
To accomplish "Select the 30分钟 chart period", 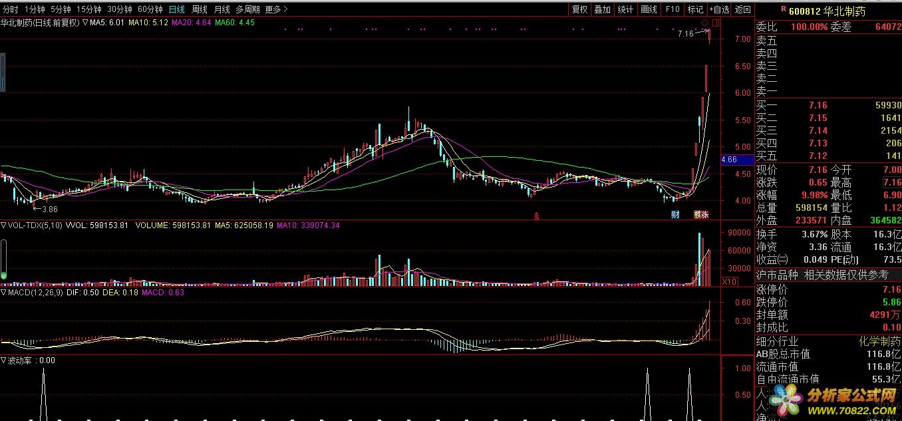I will pos(120,9).
